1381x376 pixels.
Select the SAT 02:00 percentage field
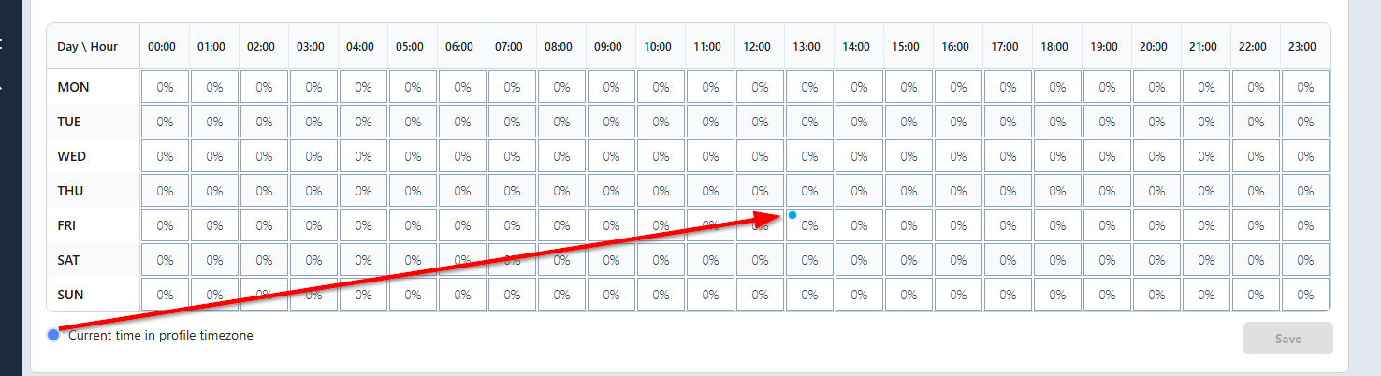[x=264, y=260]
